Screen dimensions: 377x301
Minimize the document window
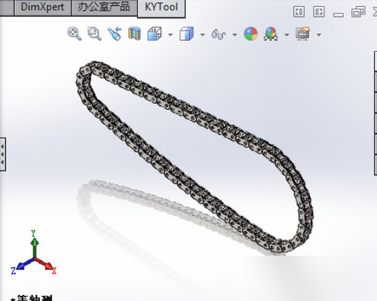pos(339,14)
